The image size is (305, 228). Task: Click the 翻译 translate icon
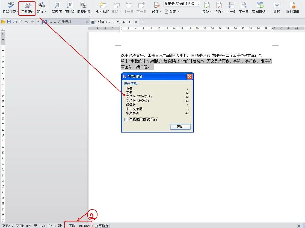pyautogui.click(x=42, y=7)
